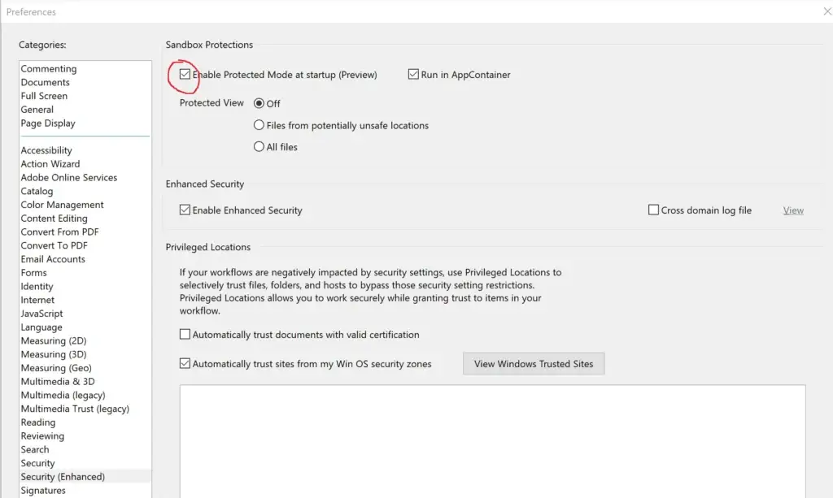Check the Cross domain log file box
The width and height of the screenshot is (833, 498).
point(653,210)
